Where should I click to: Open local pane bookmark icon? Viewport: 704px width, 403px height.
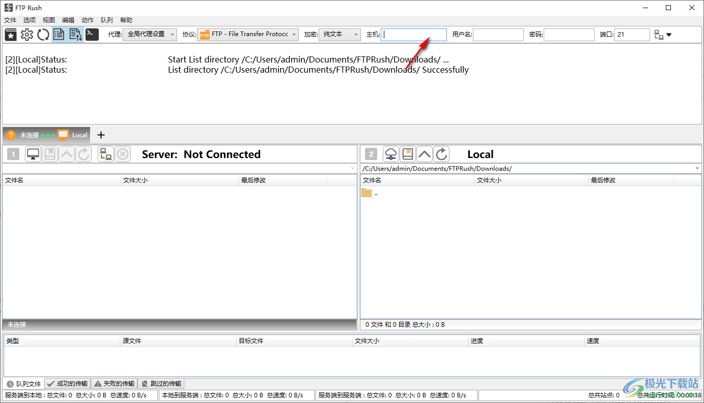pos(408,154)
